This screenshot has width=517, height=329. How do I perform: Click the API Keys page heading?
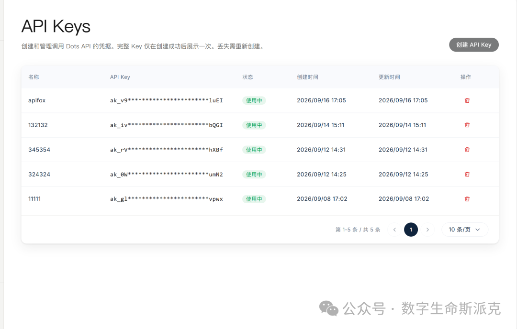56,26
